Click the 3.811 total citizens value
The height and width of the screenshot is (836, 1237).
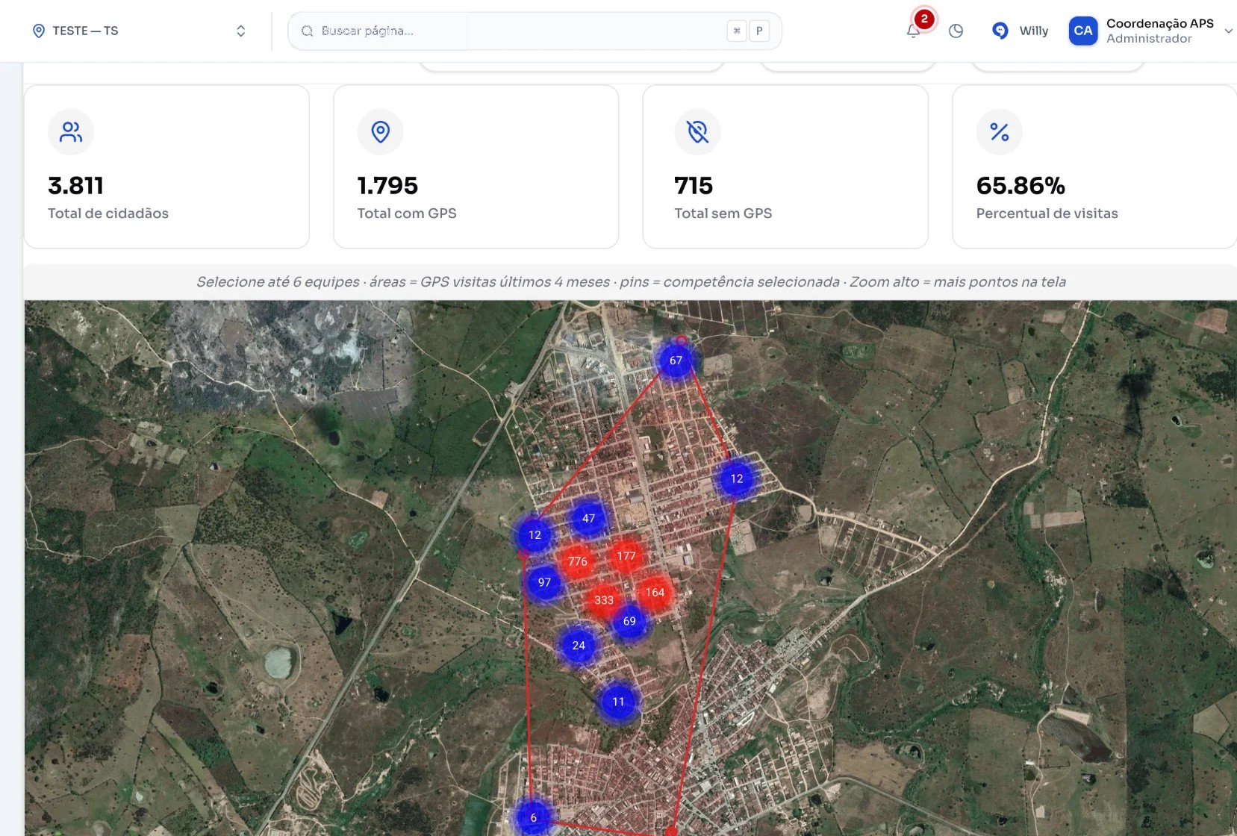click(x=75, y=185)
